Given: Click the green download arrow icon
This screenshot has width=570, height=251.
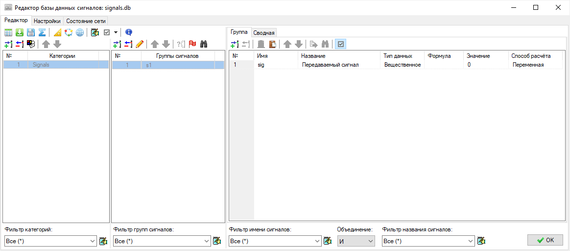Looking at the screenshot, I should tap(20, 32).
